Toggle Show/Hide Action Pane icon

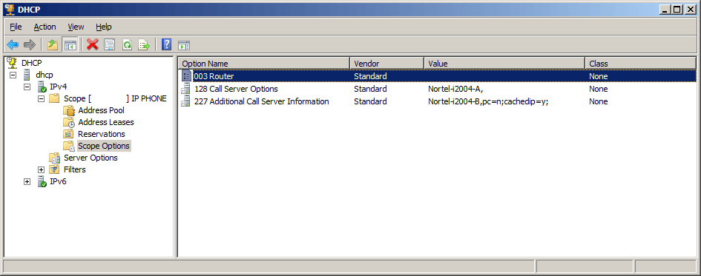coord(184,45)
